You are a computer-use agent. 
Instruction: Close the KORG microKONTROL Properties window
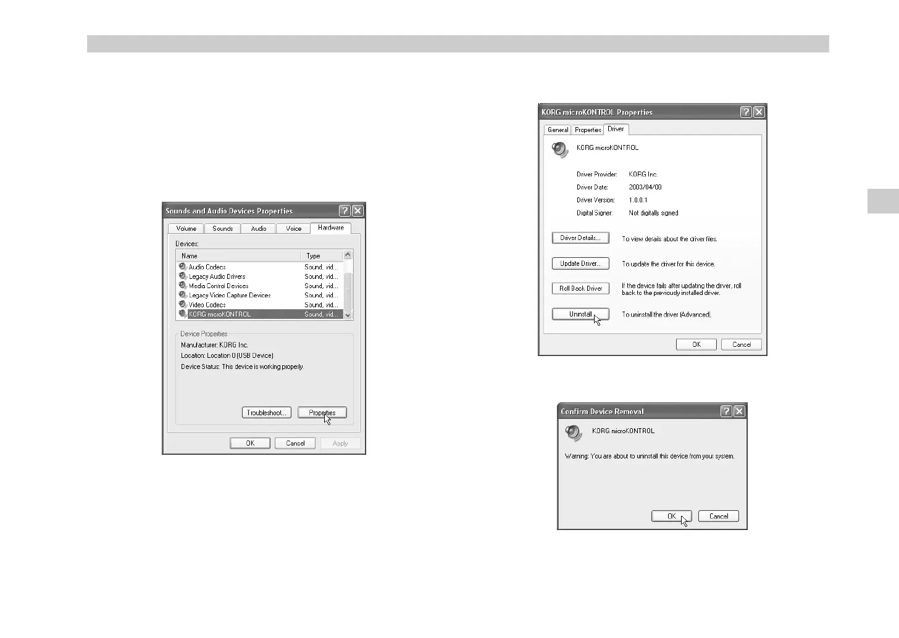759,112
